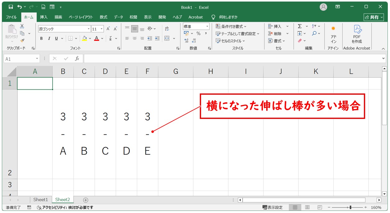
Task: Open the 游ゴシック font name dropdown
Action: click(89, 29)
